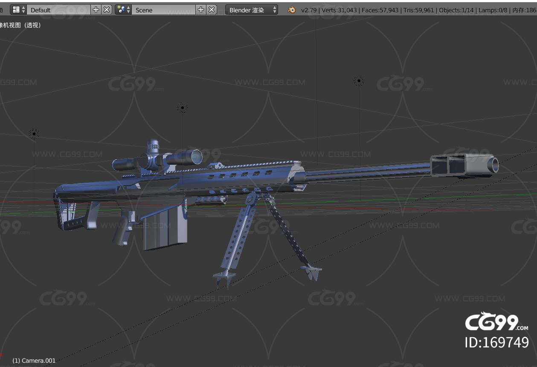
Task: Click the v2.79 version text
Action: coord(309,10)
